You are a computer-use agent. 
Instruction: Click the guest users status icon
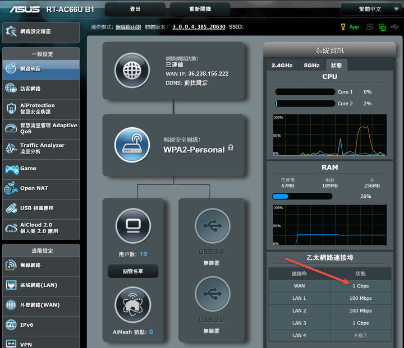[x=369, y=27]
